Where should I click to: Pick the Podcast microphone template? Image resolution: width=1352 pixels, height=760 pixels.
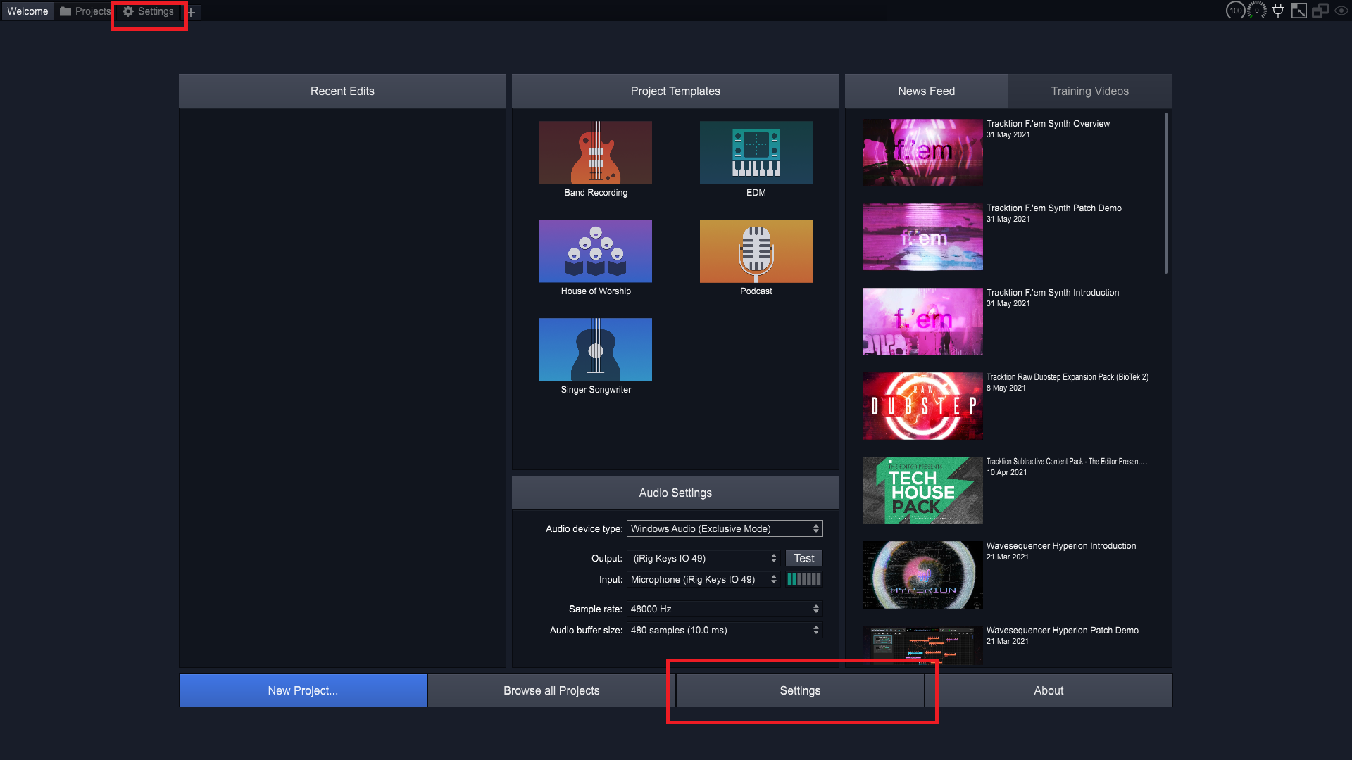click(756, 251)
